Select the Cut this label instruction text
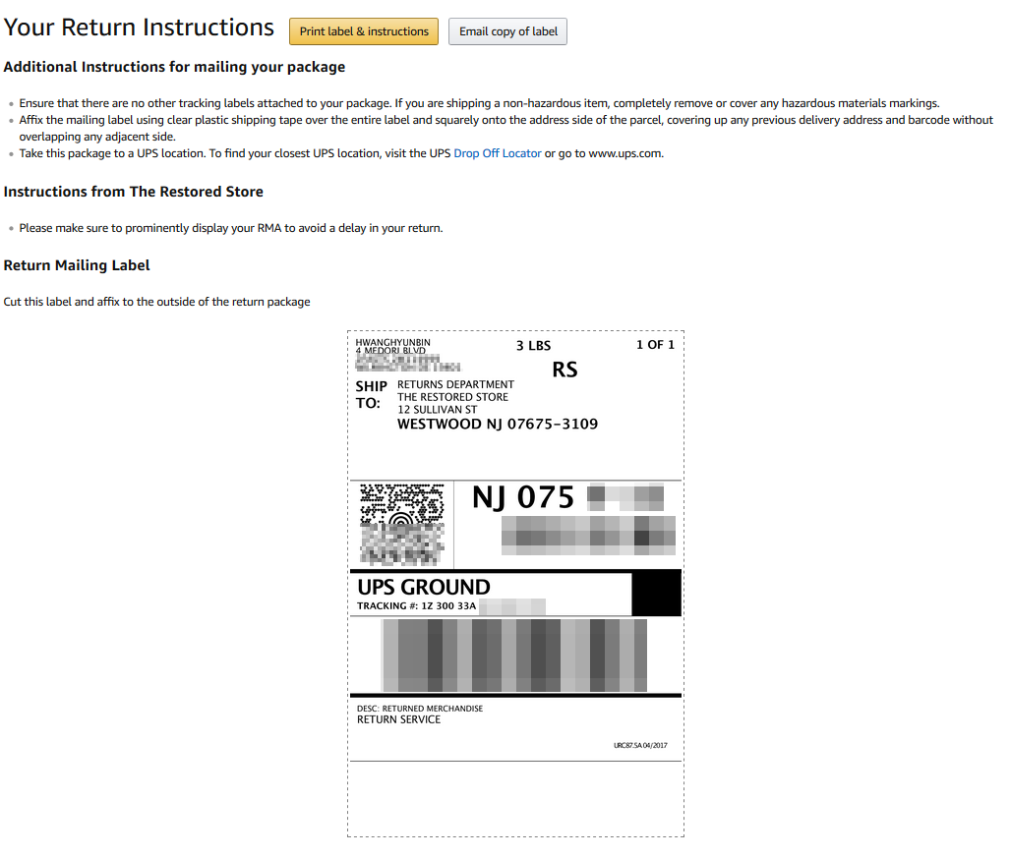1010x857 pixels. pos(156,302)
